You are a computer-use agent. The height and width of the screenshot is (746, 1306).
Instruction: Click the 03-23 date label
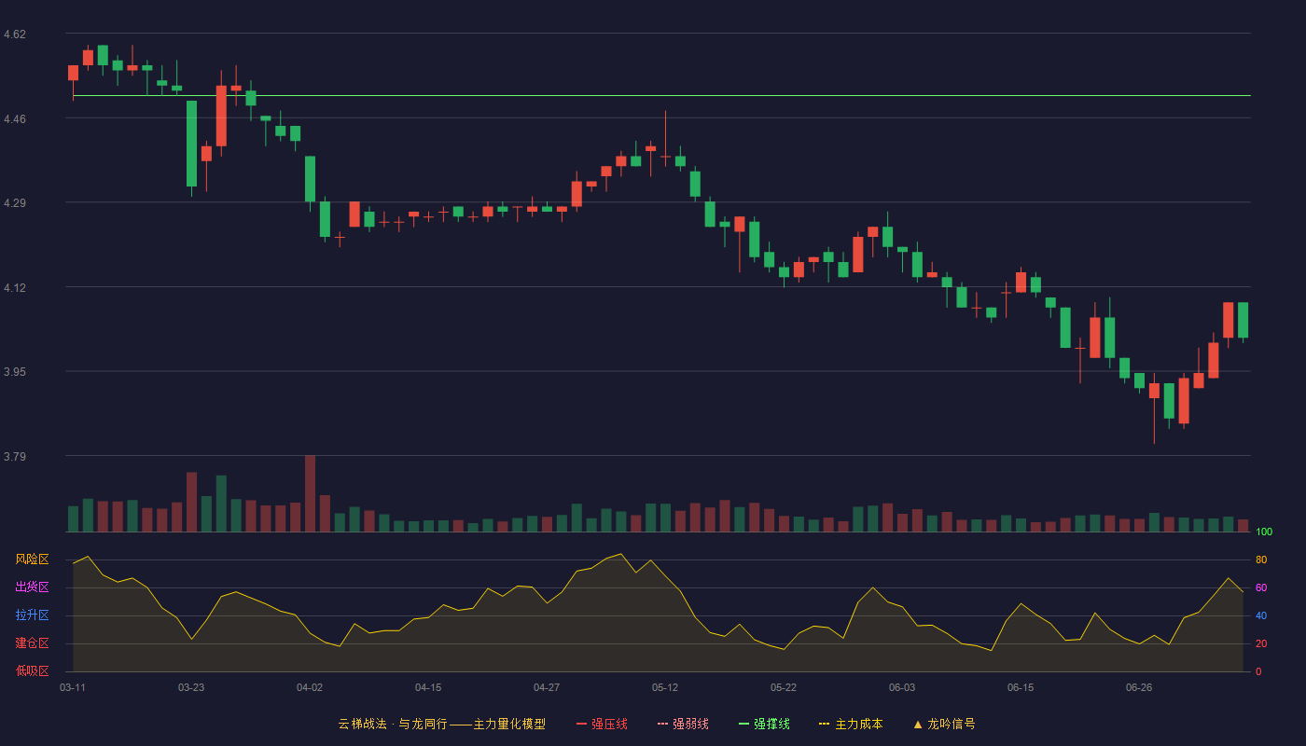(191, 687)
